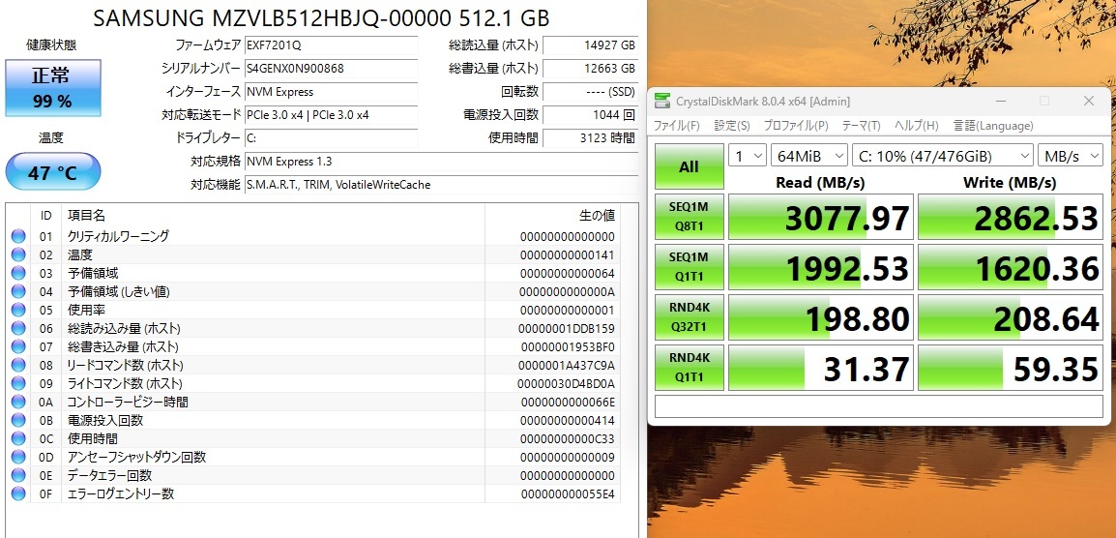This screenshot has width=1116, height=538.
Task: Click the SEQ1M Q8T1 write result 2862.53
Action: (1011, 217)
